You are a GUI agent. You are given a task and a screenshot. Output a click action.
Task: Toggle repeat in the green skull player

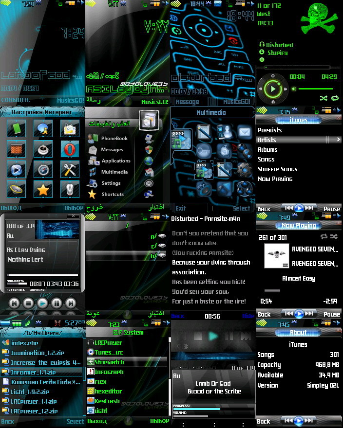coord(335,98)
